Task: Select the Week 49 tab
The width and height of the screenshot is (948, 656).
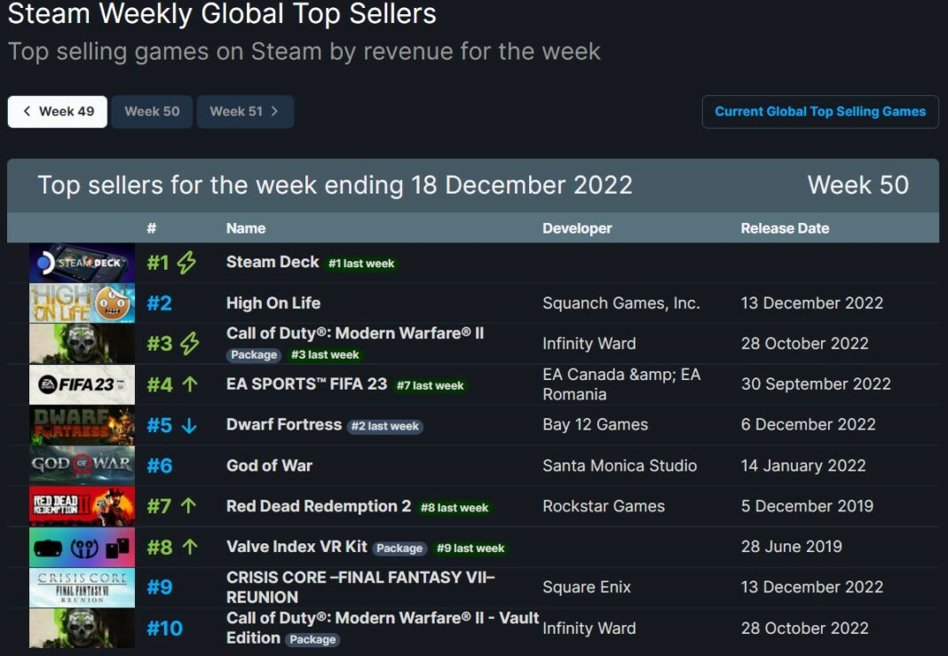Action: 58,111
